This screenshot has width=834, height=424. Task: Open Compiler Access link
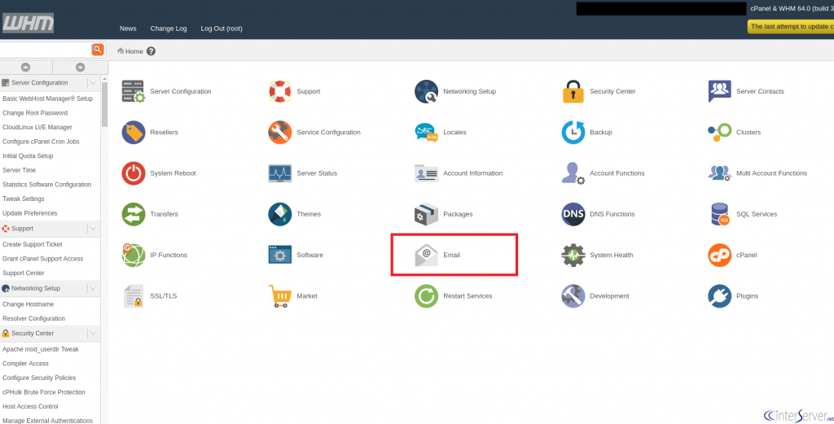[25, 364]
